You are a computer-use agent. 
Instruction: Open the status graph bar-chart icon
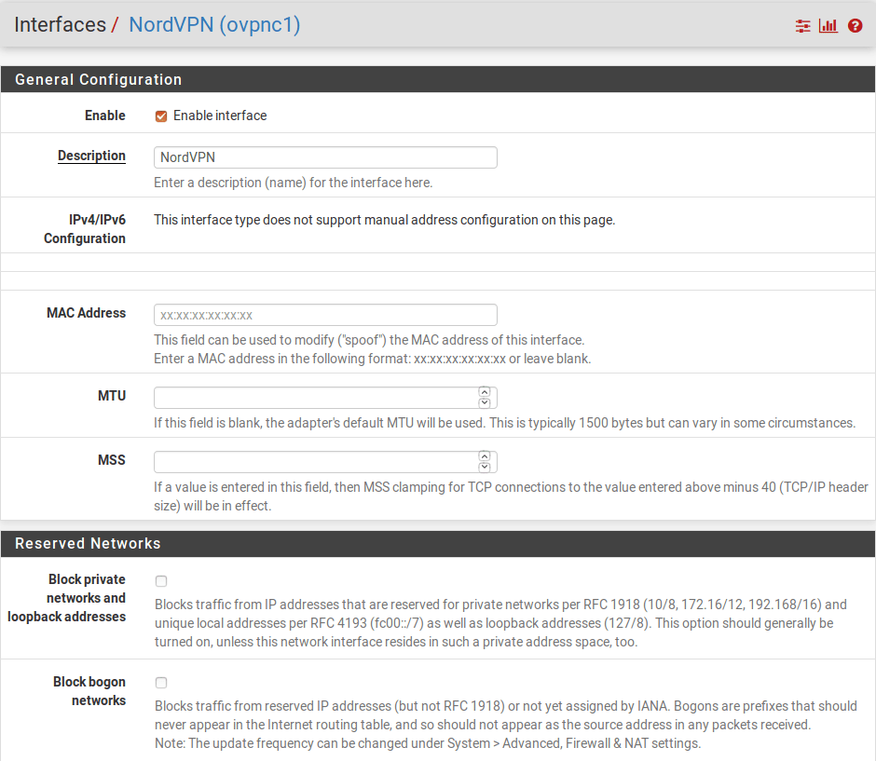pos(828,26)
